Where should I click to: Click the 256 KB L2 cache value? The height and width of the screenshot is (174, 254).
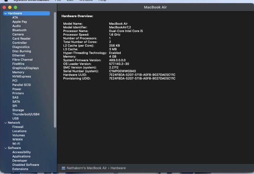[114, 46]
